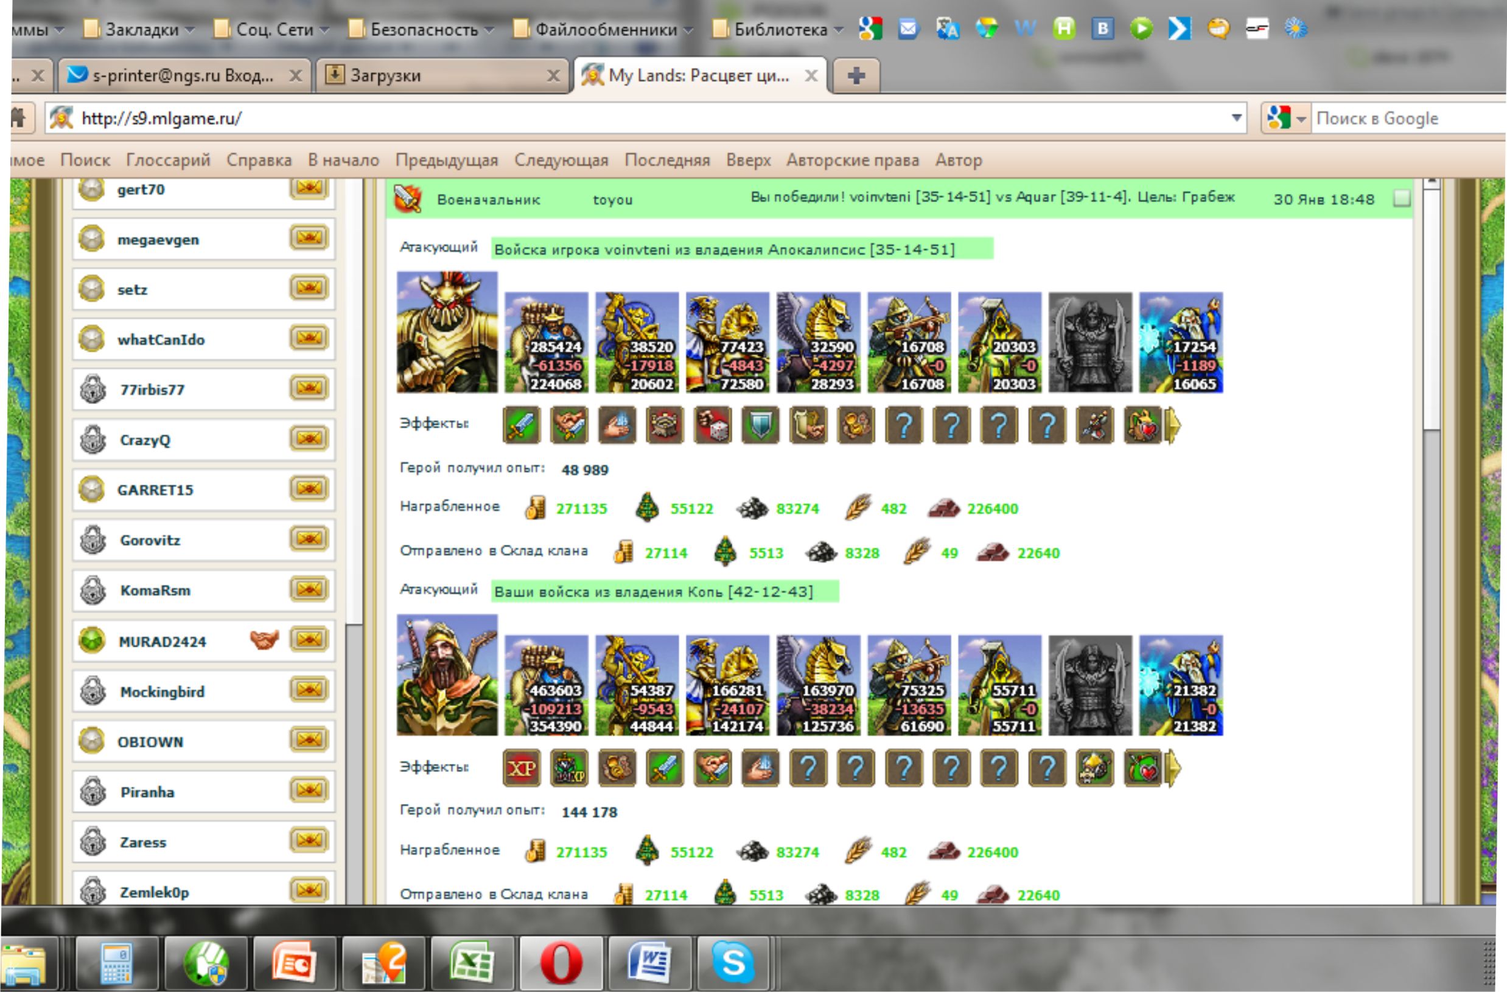Click the padlock status icon for Gorovitz

[93, 539]
